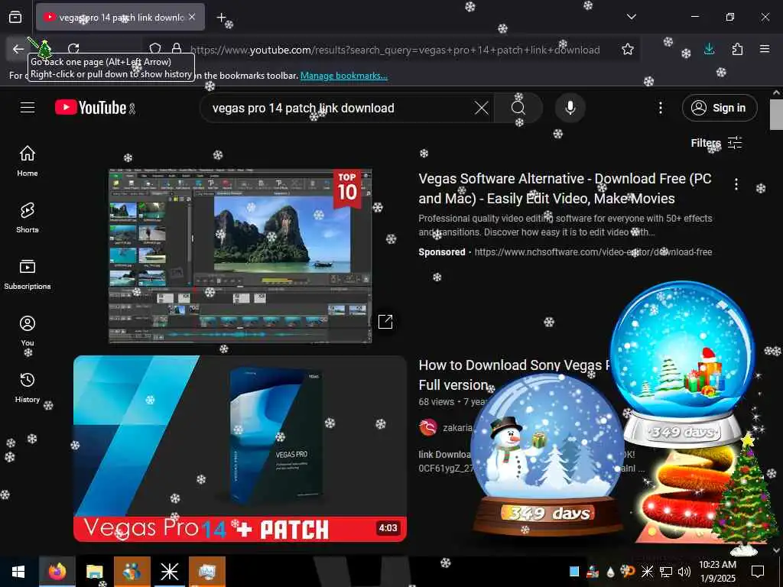Visit the nchsoftware.com sponsored link
This screenshot has width=783, height=587.
(593, 252)
